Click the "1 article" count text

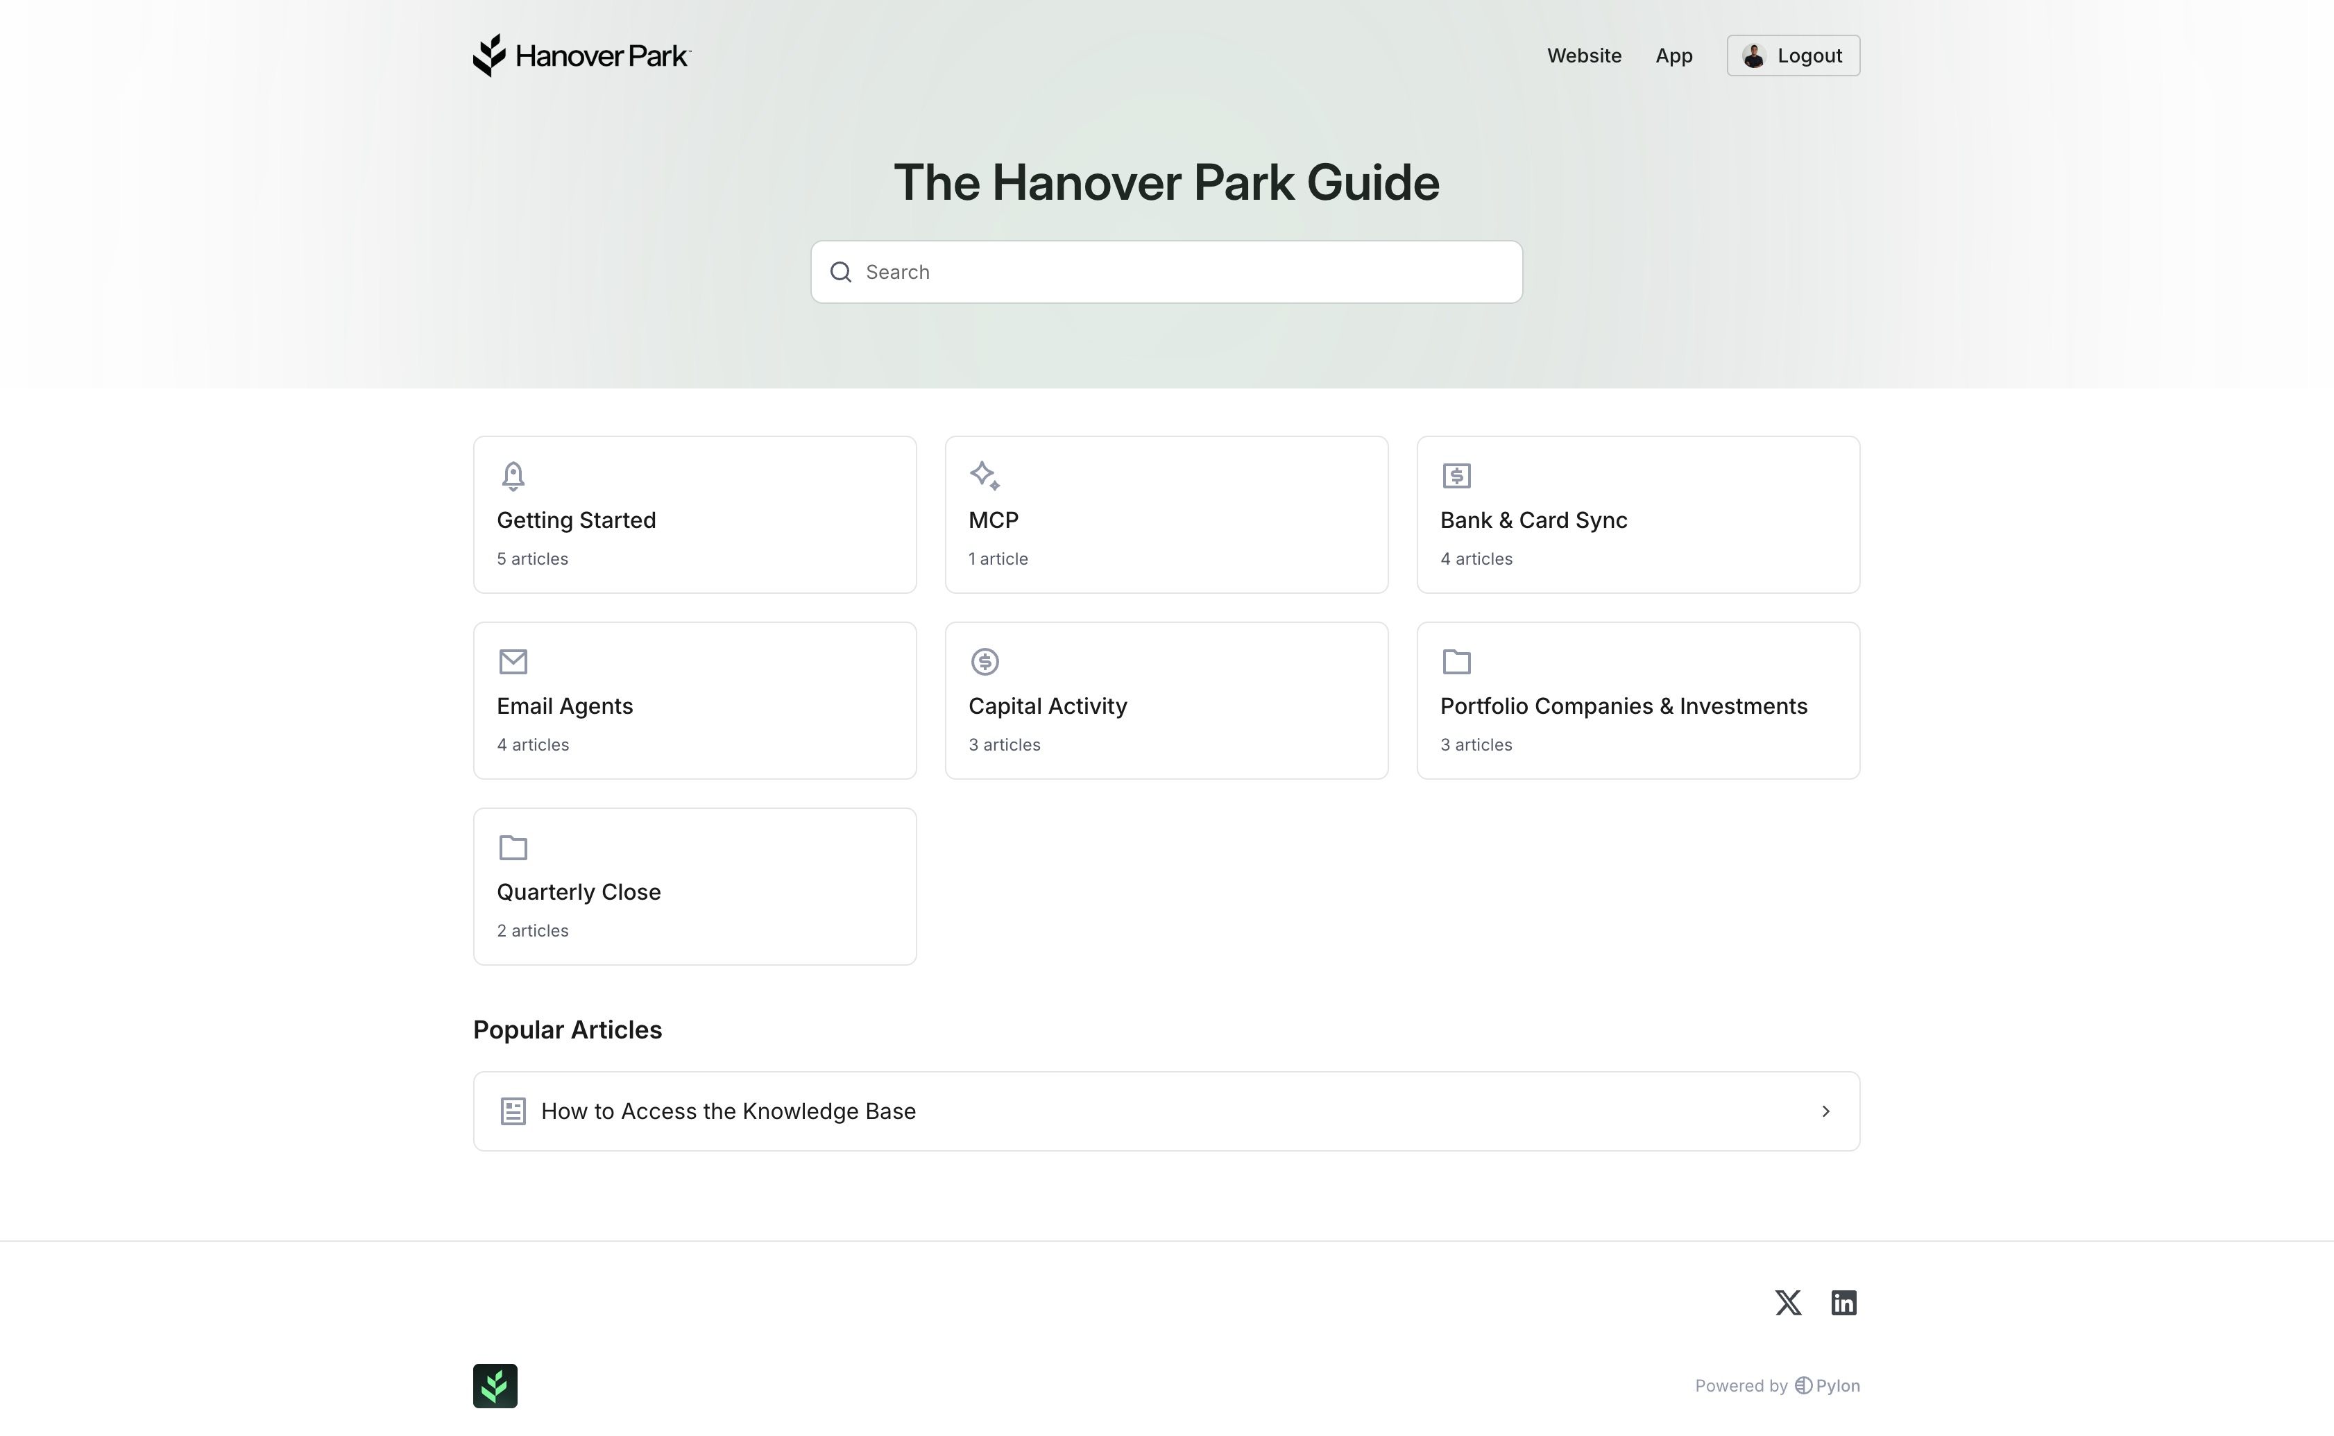(998, 559)
